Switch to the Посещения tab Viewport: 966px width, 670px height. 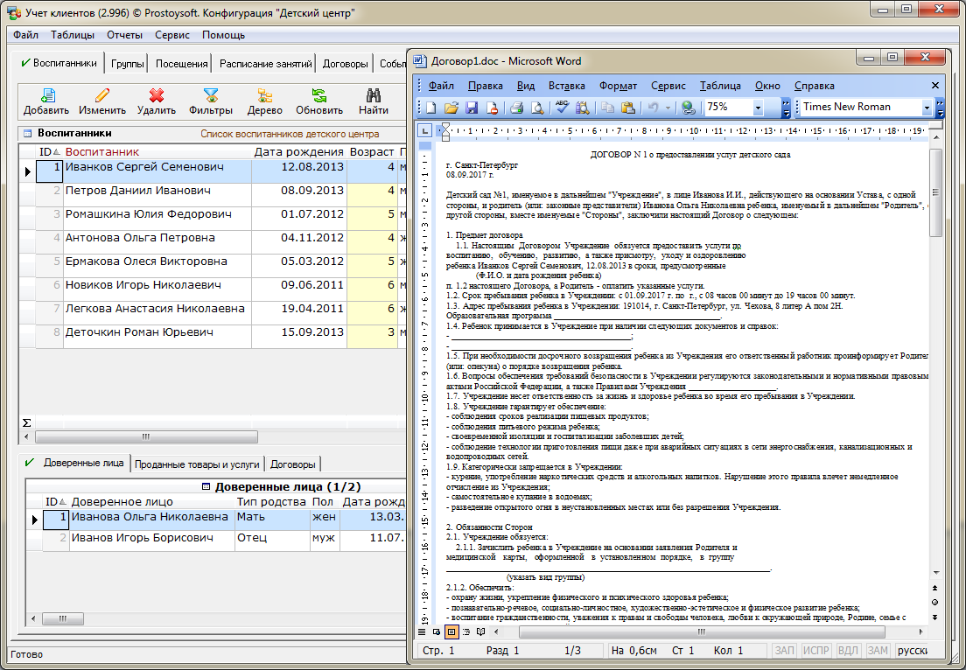point(182,64)
